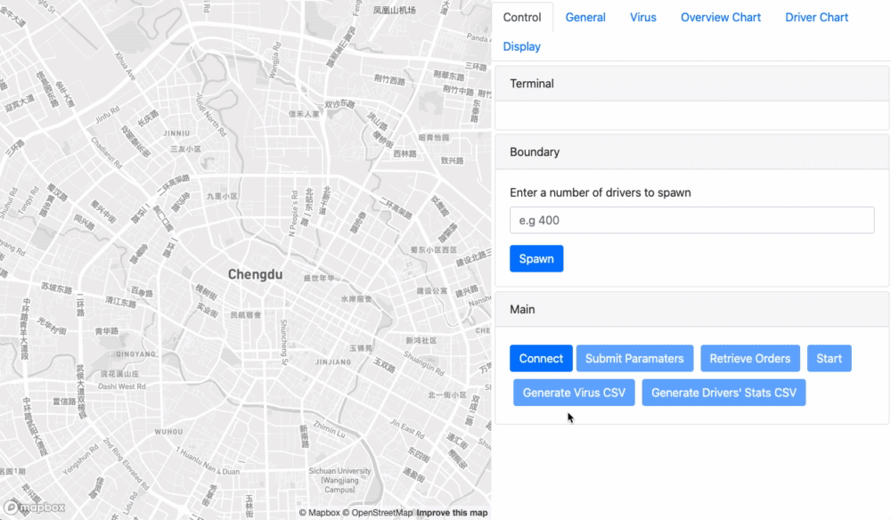This screenshot has width=891, height=520.
Task: Click 'Enter a number of drivers to spawn' label
Action: 600,192
